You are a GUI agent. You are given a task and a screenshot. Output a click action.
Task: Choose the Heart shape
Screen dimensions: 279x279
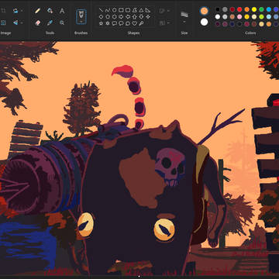(x=135, y=23)
